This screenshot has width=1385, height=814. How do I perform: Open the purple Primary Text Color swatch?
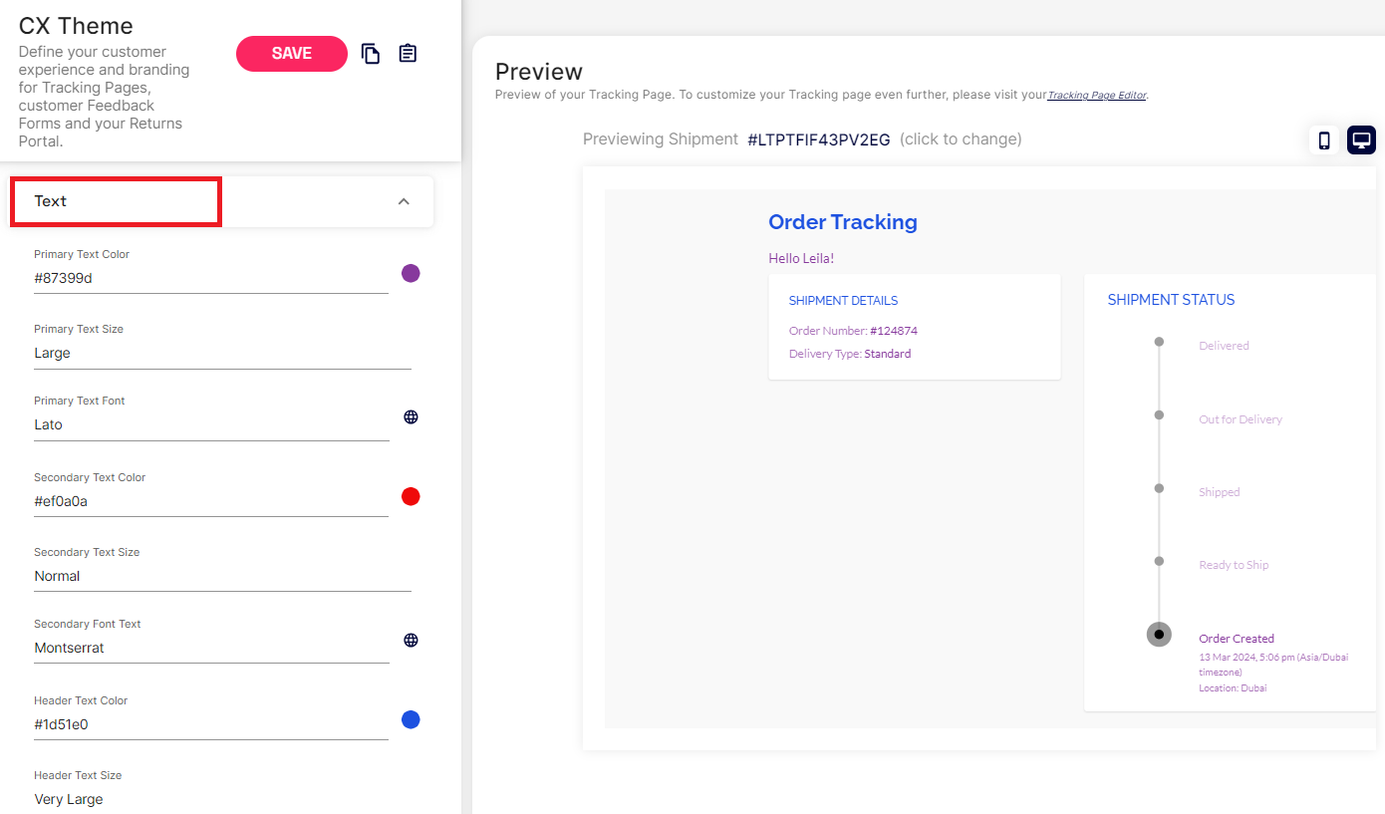pos(411,274)
